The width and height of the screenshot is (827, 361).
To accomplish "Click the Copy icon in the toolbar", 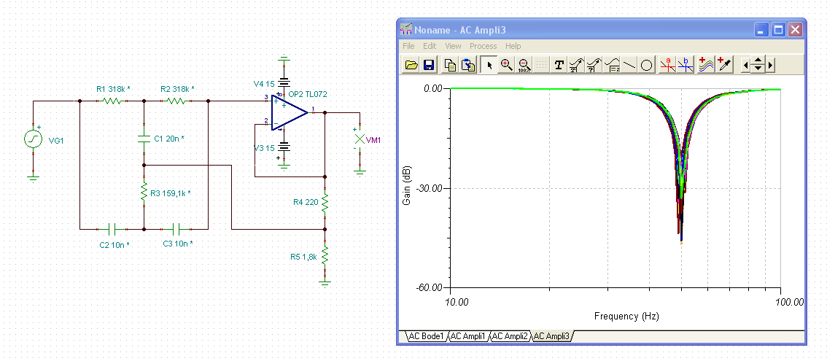I will tap(450, 65).
